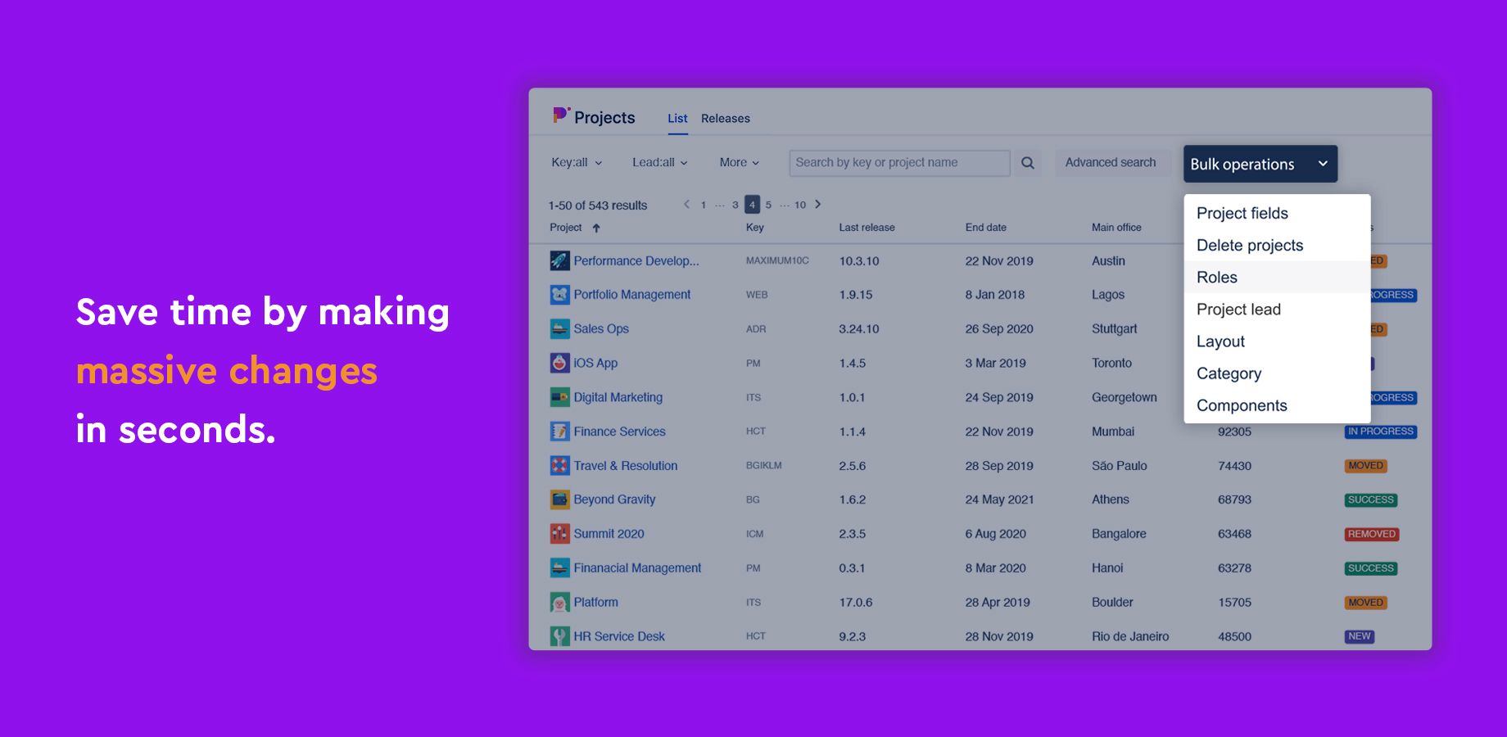This screenshot has width=1507, height=737.
Task: Open the Summit 2020 project link
Action: click(609, 534)
